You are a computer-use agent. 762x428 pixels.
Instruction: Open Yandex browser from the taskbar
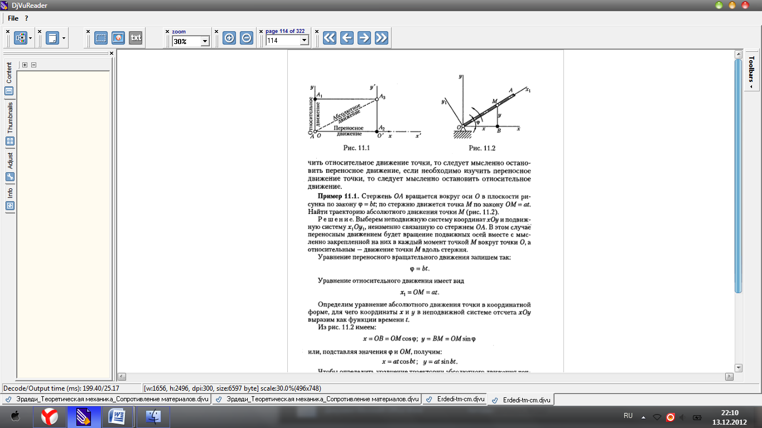click(x=50, y=416)
